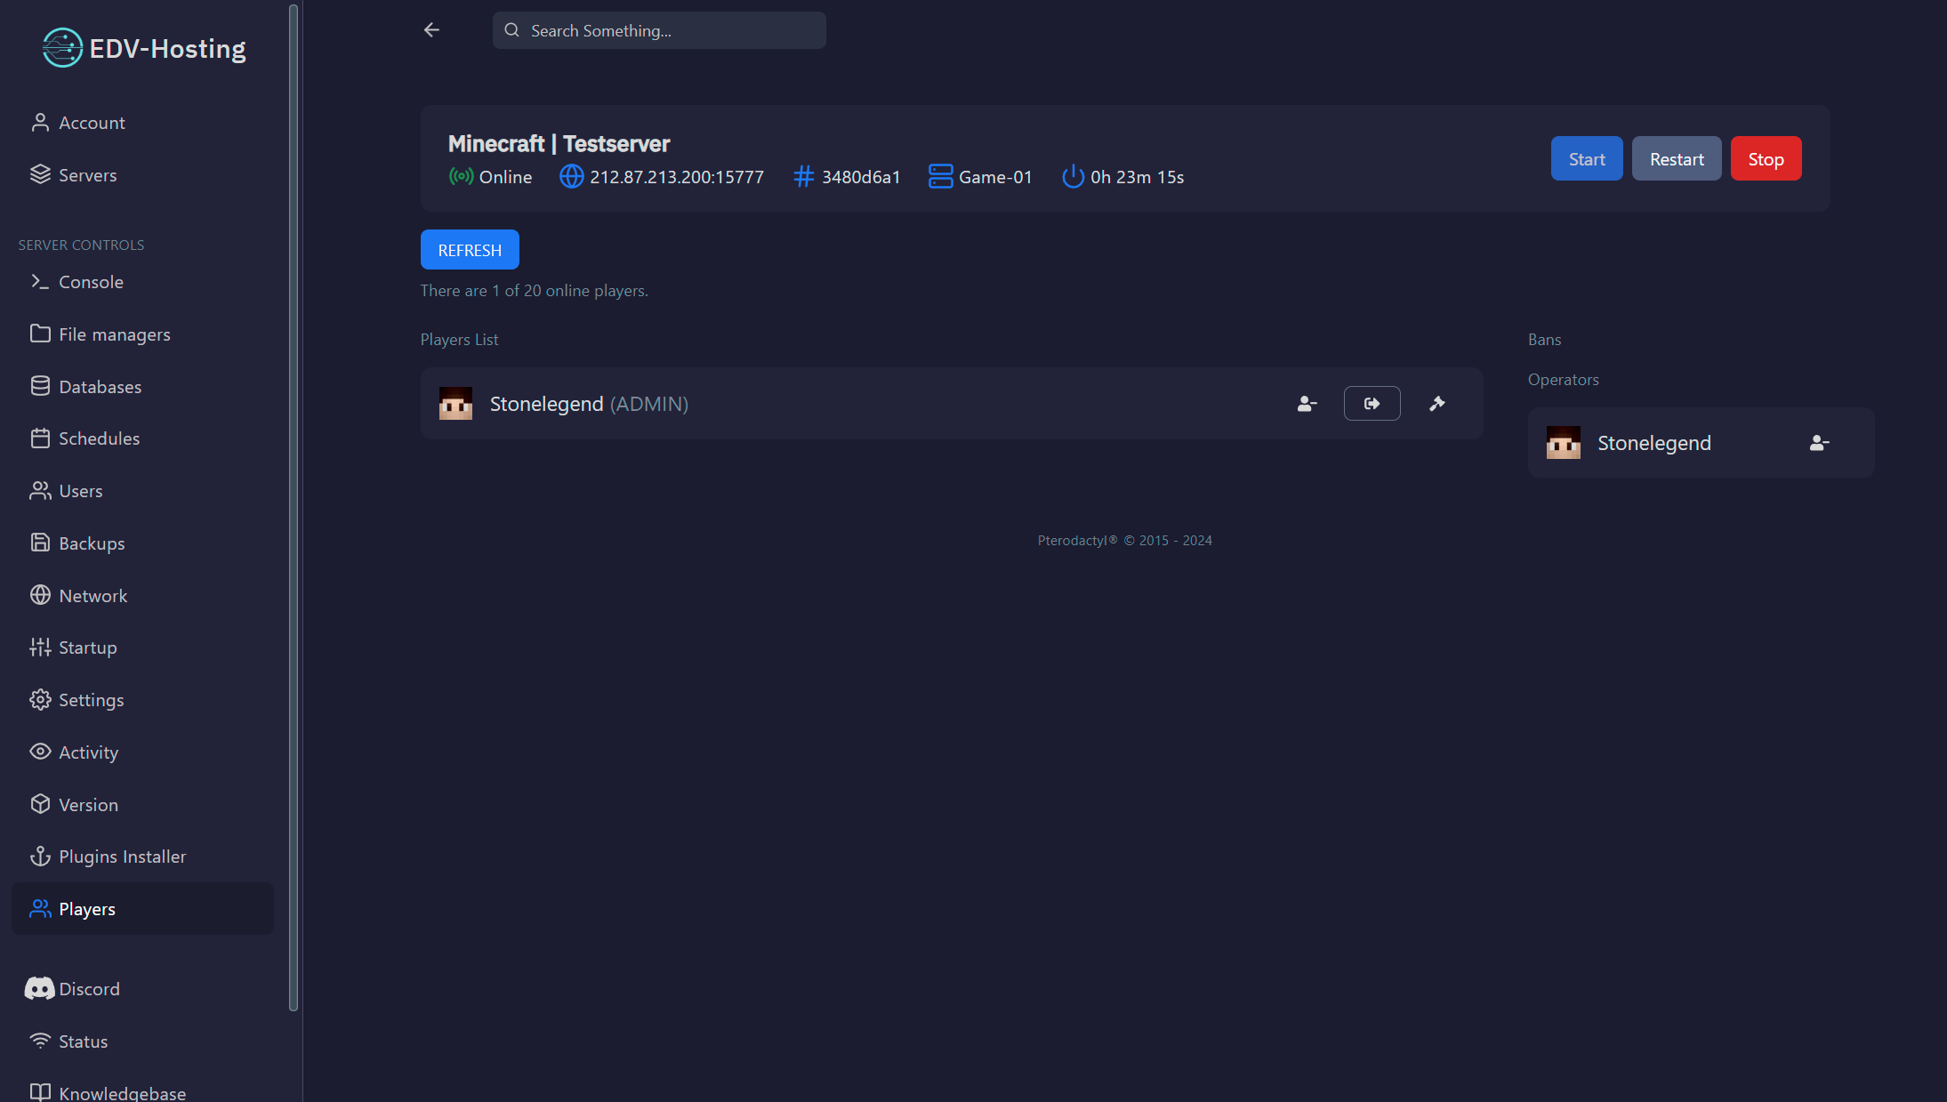Open Schedules section

pyautogui.click(x=142, y=438)
